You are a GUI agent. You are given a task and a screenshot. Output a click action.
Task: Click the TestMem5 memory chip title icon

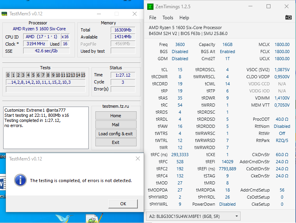pyautogui.click(x=4, y=14)
